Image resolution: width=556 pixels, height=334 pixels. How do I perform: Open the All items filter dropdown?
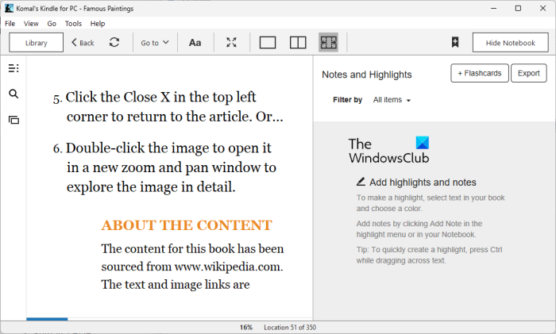coord(392,100)
